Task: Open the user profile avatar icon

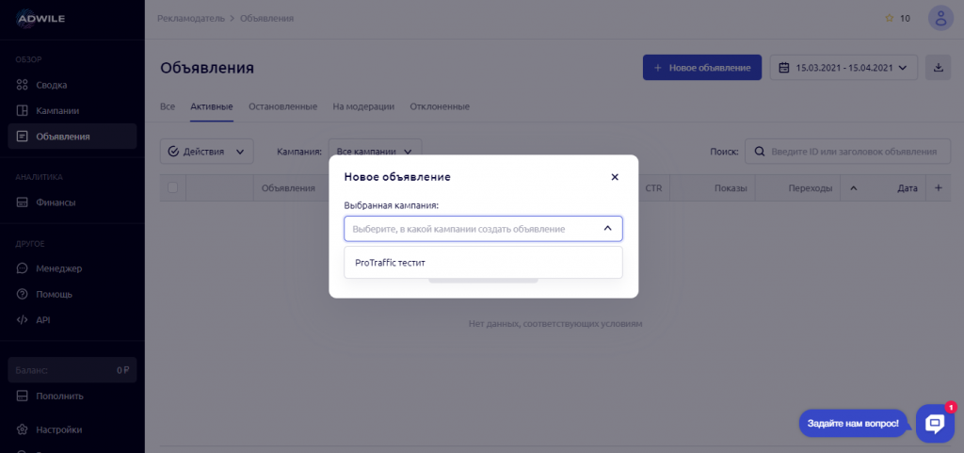Action: (940, 18)
